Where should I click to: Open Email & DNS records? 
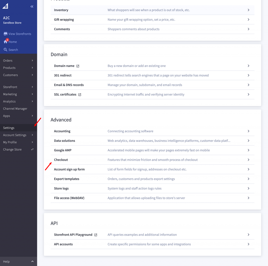(153, 85)
